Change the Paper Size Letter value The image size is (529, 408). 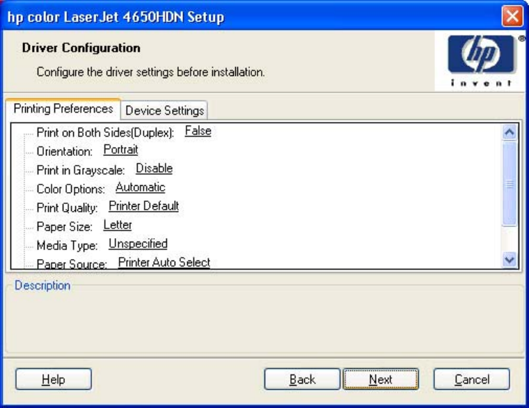(x=118, y=225)
